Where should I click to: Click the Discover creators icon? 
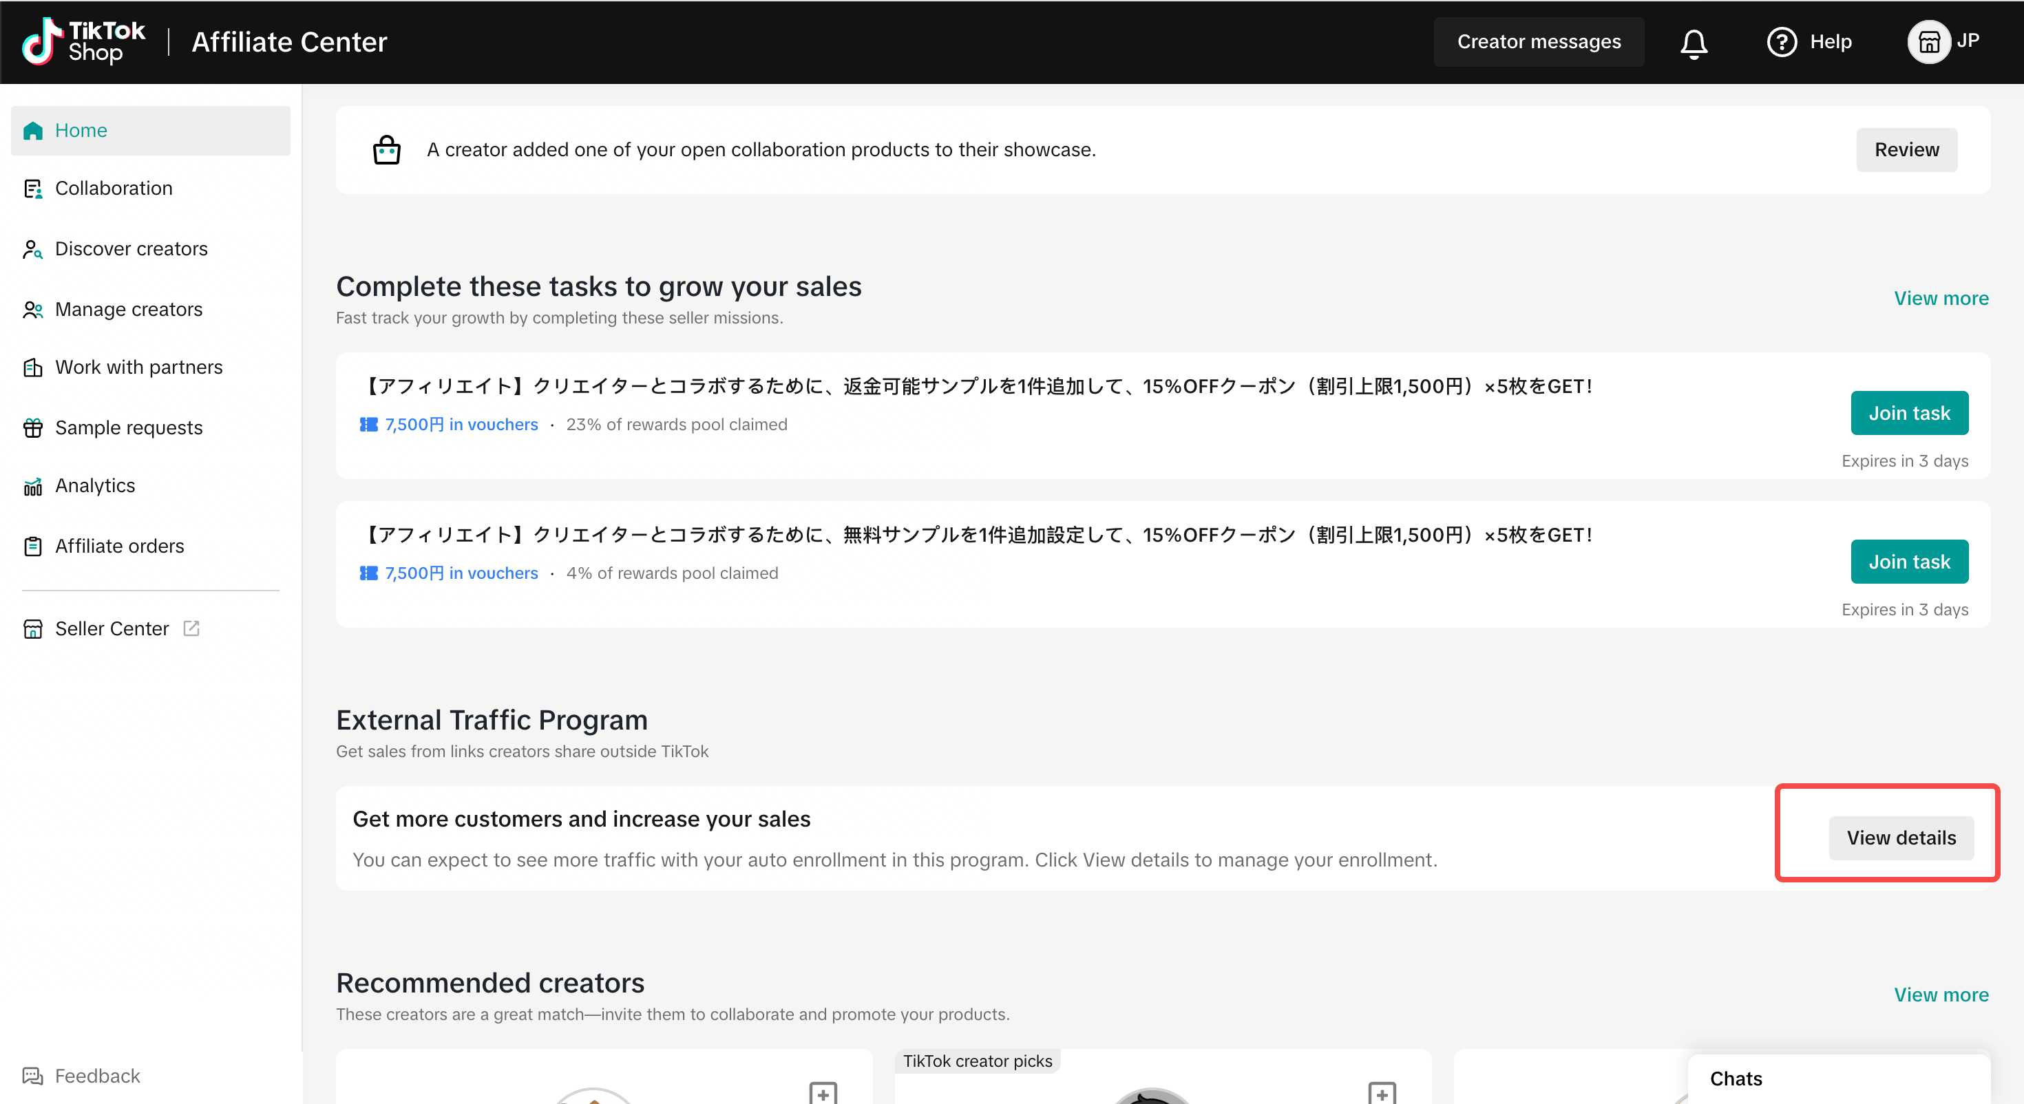click(33, 249)
